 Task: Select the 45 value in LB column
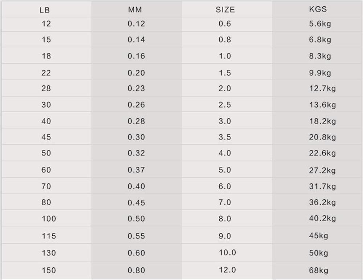coord(46,137)
